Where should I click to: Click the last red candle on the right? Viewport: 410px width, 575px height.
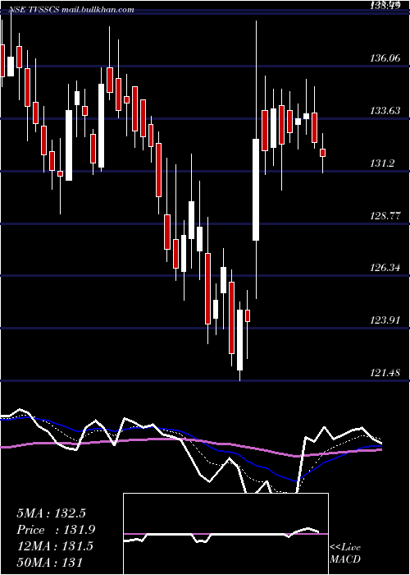click(322, 153)
